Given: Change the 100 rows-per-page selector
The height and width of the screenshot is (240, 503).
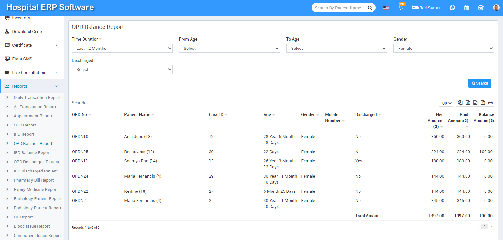Looking at the screenshot, I should pyautogui.click(x=446, y=103).
